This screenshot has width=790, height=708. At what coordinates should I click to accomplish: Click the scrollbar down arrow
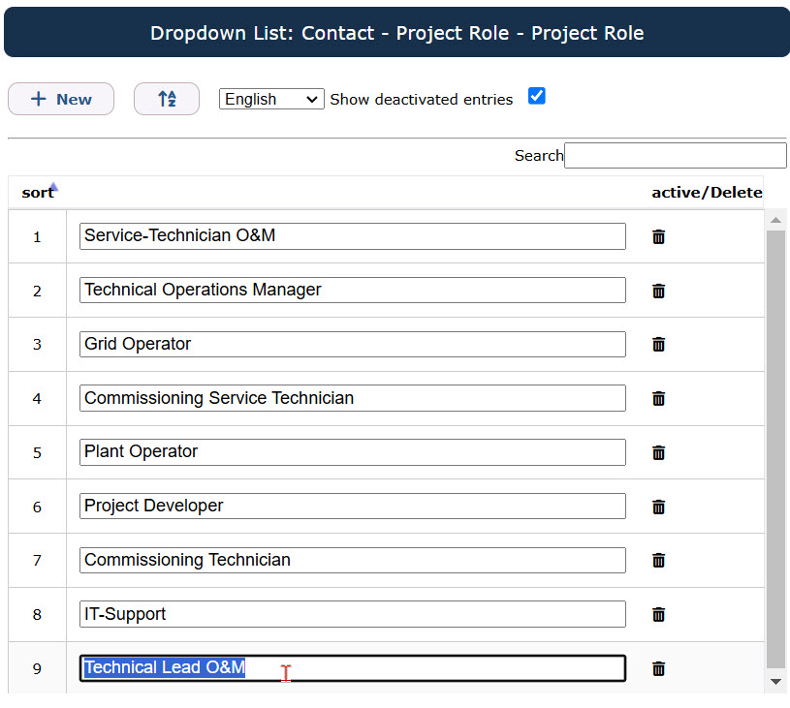pyautogui.click(x=775, y=681)
